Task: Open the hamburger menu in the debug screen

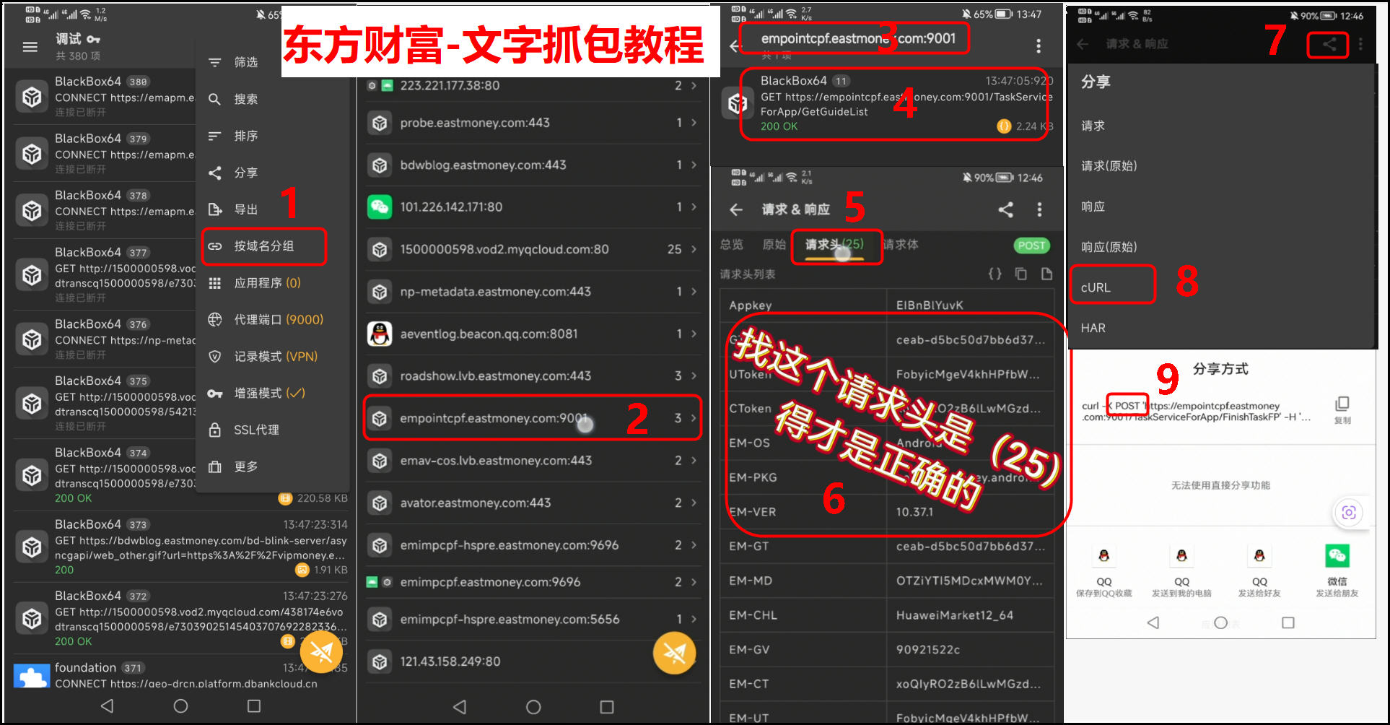Action: 30,47
